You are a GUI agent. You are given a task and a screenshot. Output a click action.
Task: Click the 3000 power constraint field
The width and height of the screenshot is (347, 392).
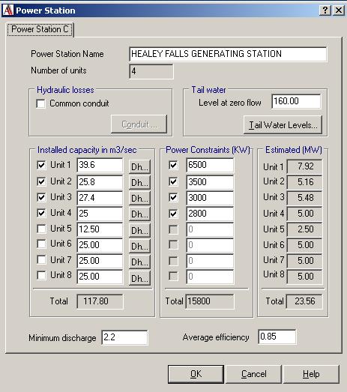tap(210, 198)
